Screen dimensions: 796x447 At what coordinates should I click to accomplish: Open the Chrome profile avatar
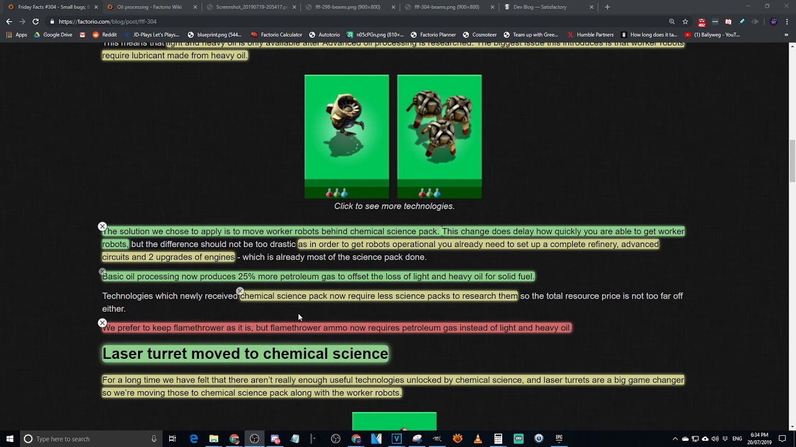click(x=774, y=21)
